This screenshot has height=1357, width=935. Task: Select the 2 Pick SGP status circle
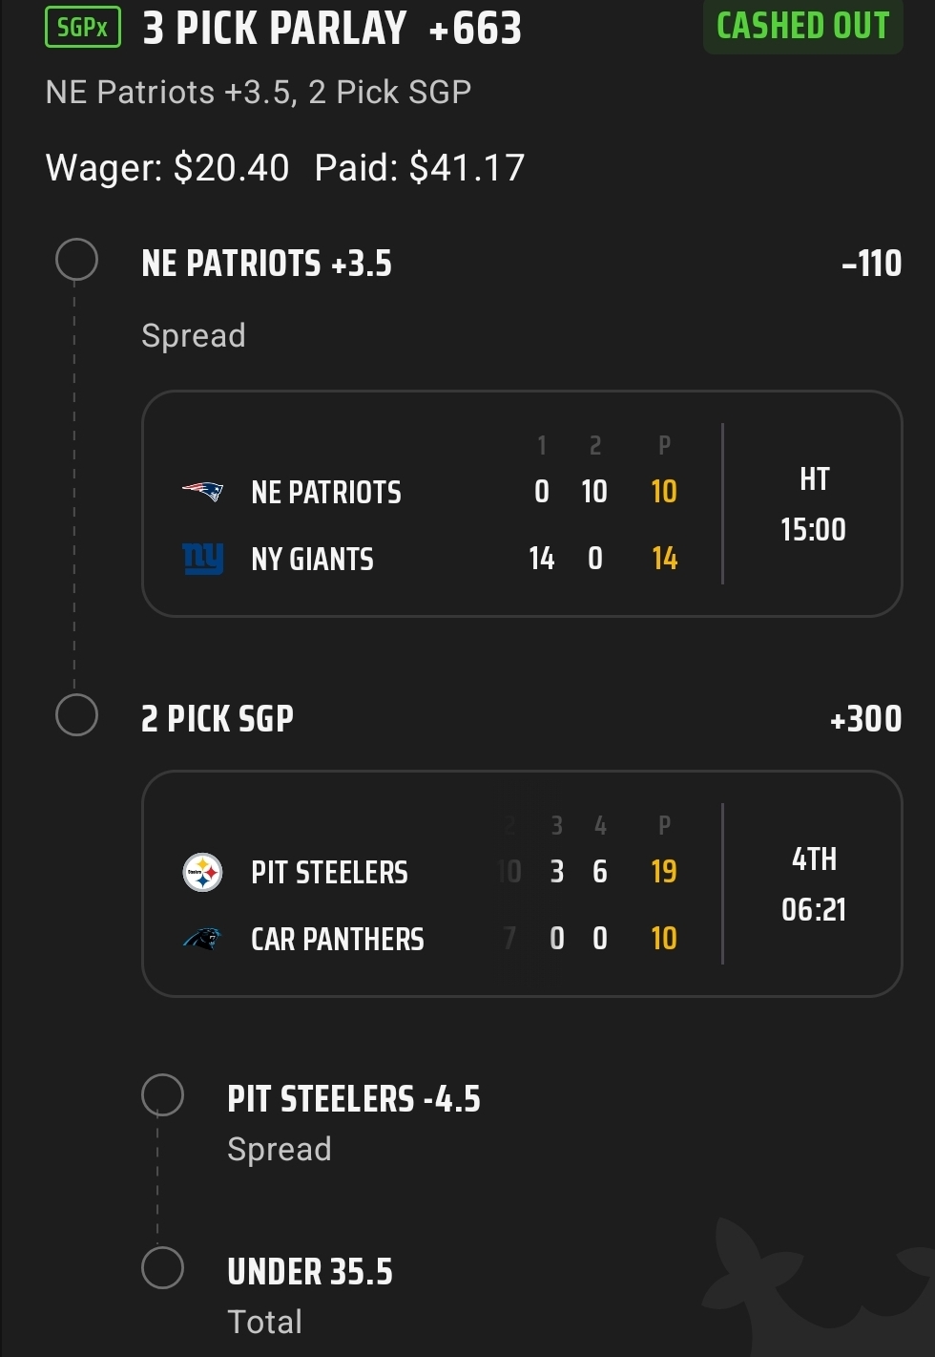(x=76, y=715)
